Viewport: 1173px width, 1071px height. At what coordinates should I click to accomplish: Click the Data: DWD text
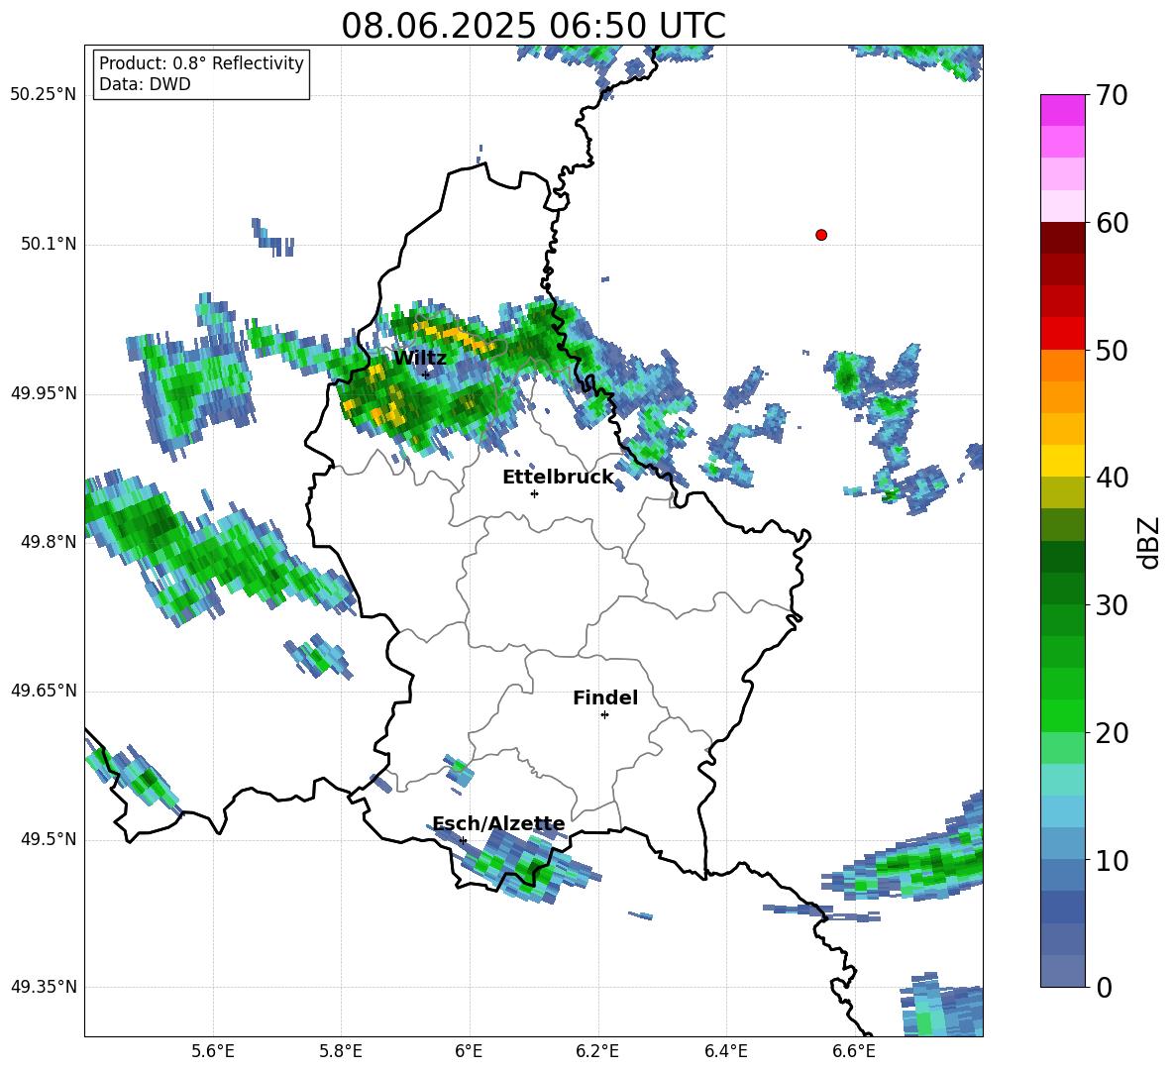point(145,84)
